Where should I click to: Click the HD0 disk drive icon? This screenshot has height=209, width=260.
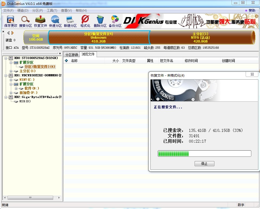(x=11, y=58)
